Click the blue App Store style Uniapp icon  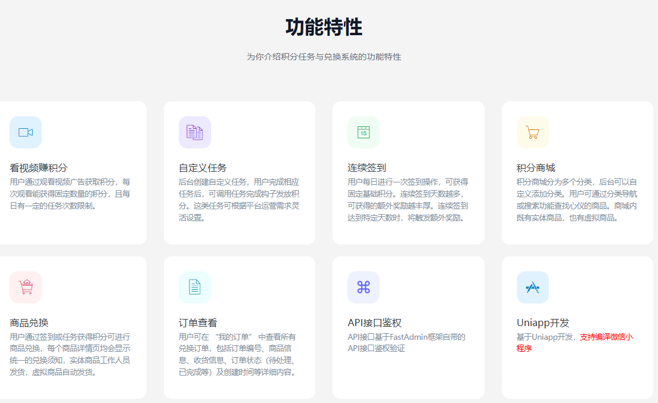532,287
